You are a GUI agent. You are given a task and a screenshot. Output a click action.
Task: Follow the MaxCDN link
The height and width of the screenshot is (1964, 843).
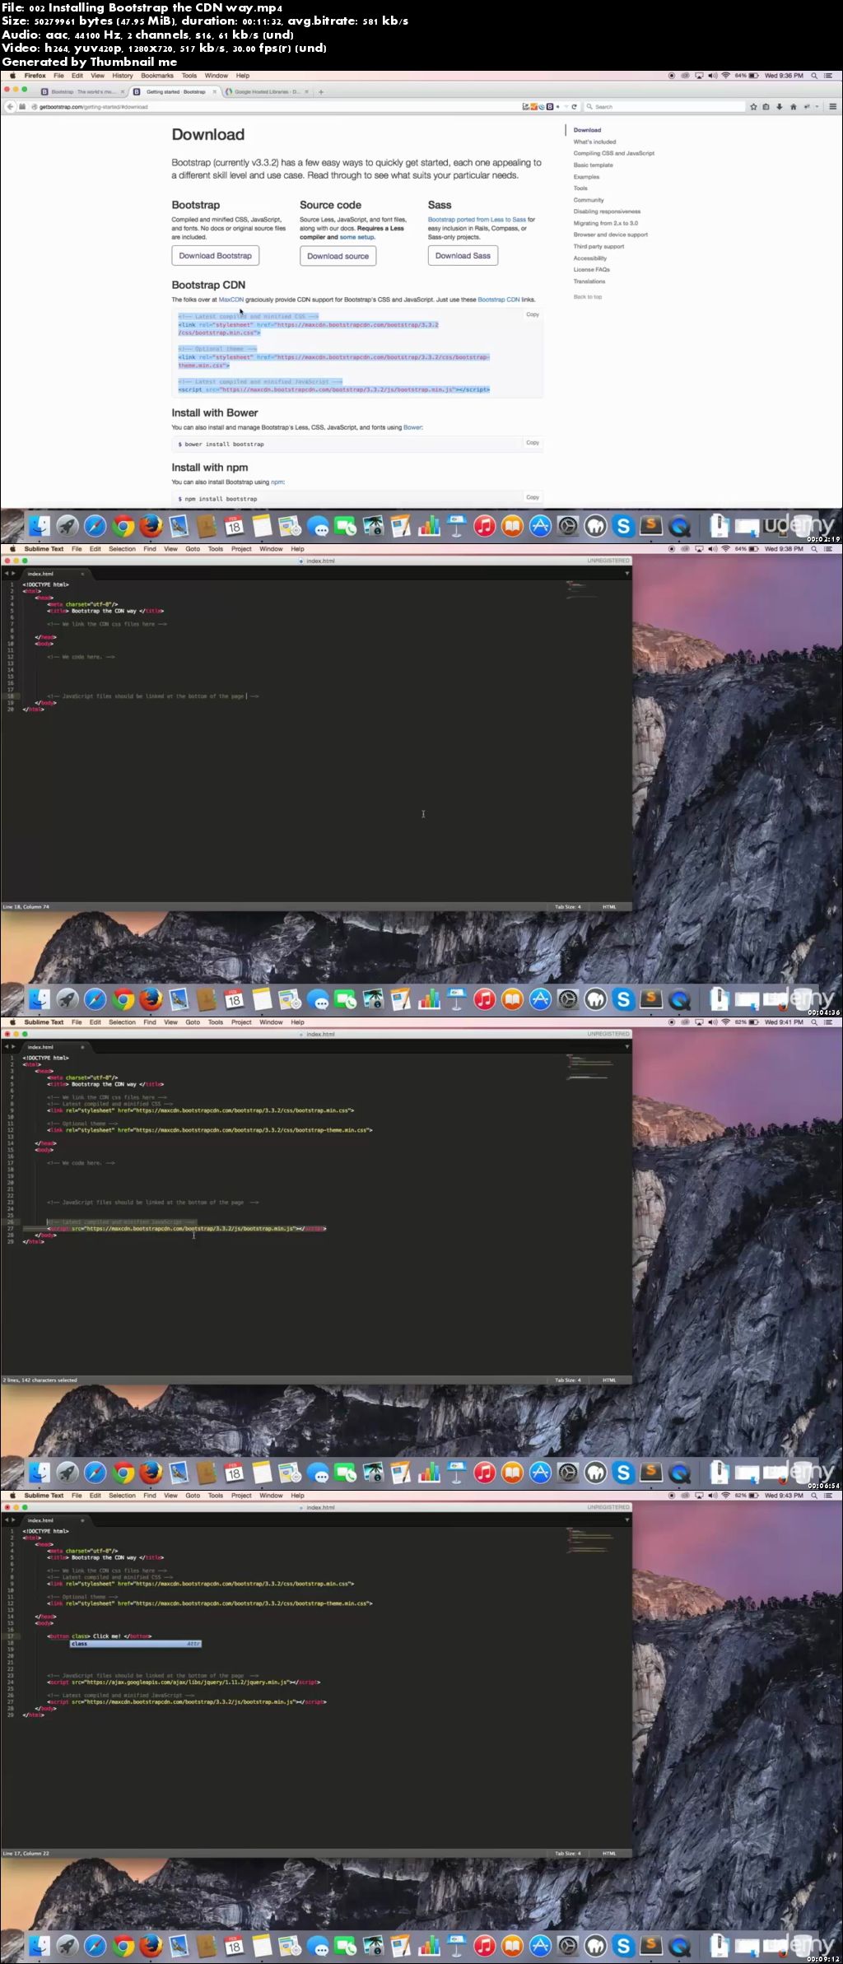[x=231, y=300]
